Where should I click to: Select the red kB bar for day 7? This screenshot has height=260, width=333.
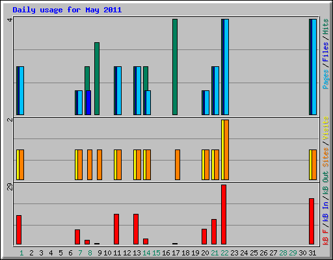[x=77, y=237]
